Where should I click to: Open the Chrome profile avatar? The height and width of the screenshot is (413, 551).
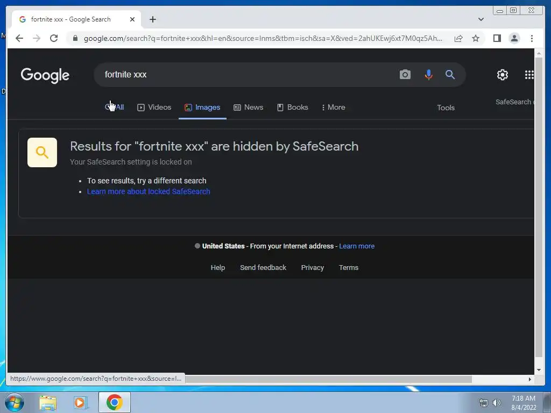[x=514, y=38]
